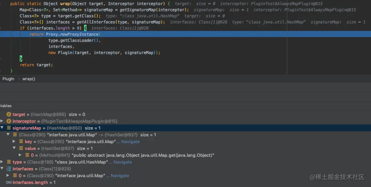Click the wrap method name in signature

click(65, 4)
